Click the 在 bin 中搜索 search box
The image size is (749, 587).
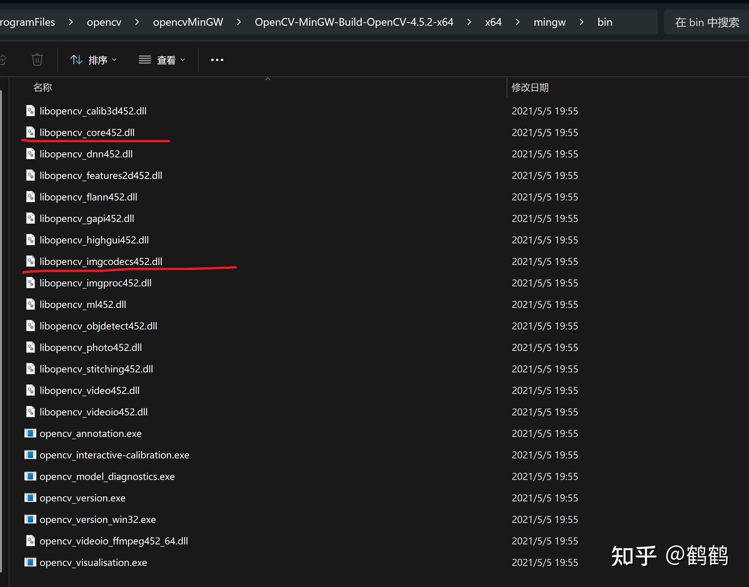707,22
